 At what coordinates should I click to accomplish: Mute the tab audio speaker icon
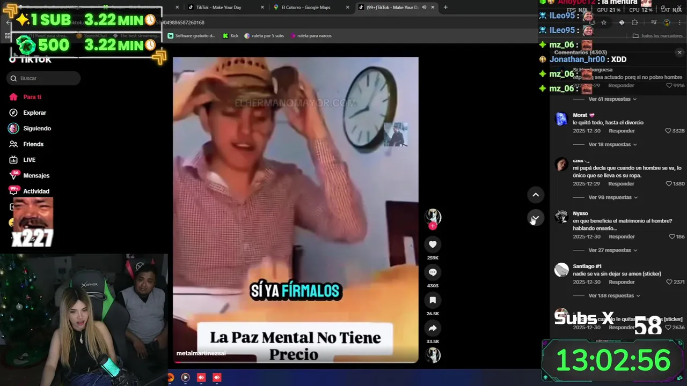pos(424,8)
